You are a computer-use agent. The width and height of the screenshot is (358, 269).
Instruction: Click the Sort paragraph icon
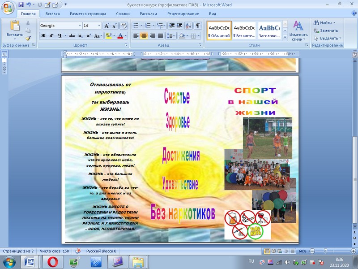pos(188,26)
